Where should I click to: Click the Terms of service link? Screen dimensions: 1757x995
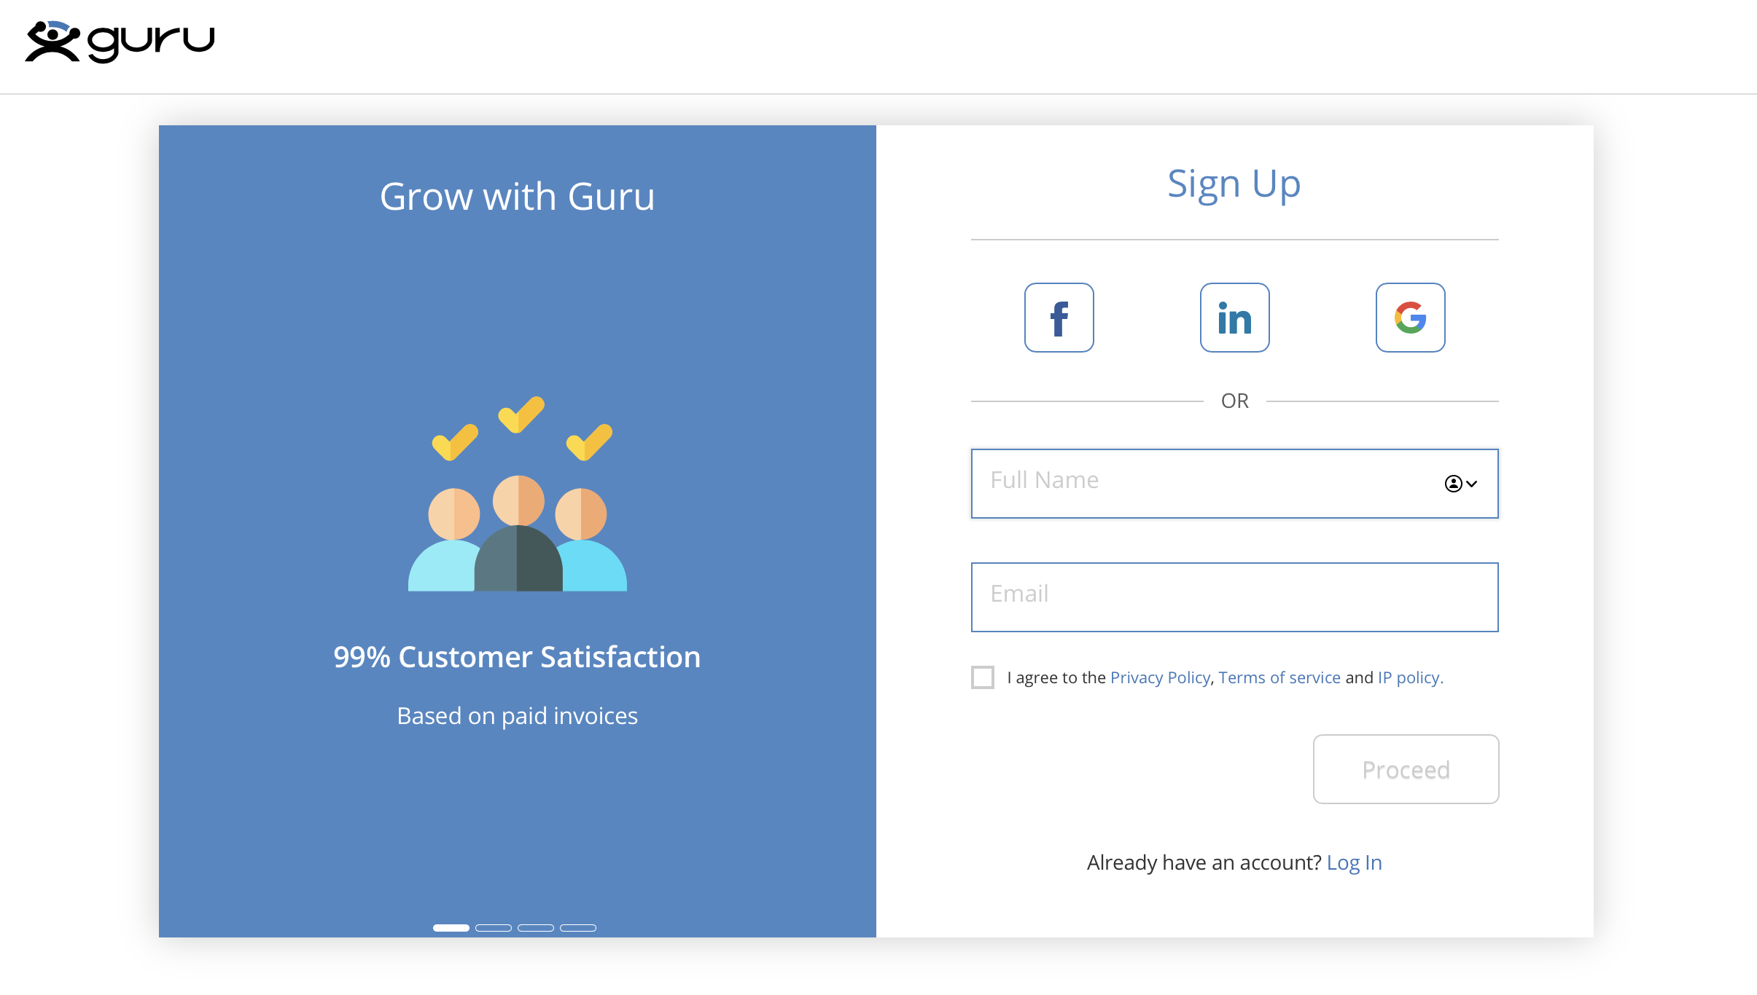tap(1279, 678)
